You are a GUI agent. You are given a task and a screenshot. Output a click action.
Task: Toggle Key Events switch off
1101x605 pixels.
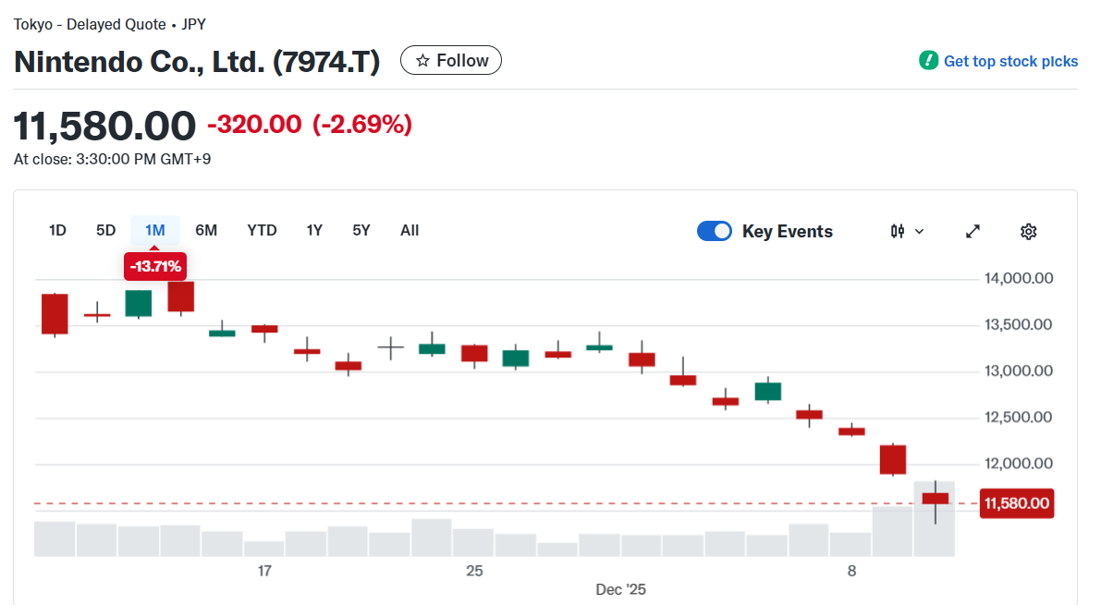click(715, 231)
